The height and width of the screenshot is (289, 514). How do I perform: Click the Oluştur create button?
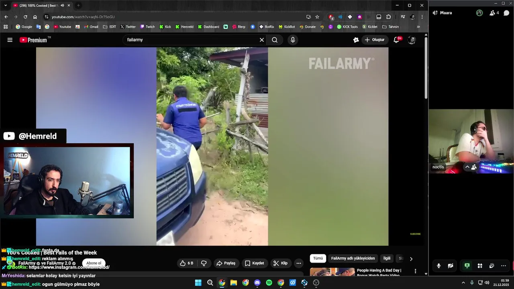click(x=375, y=40)
